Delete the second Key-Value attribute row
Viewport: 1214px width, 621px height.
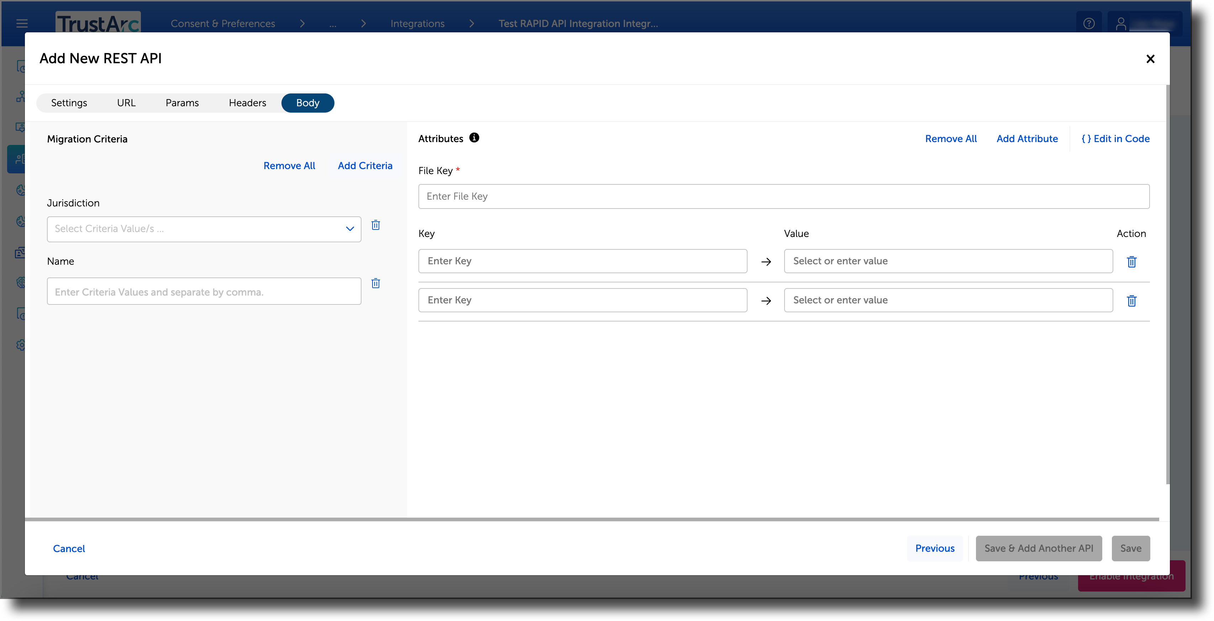1132,301
